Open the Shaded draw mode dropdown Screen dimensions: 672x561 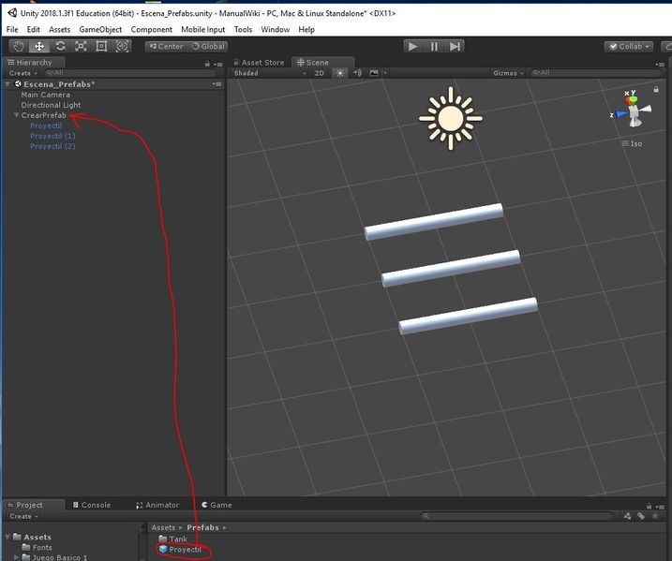click(x=270, y=73)
